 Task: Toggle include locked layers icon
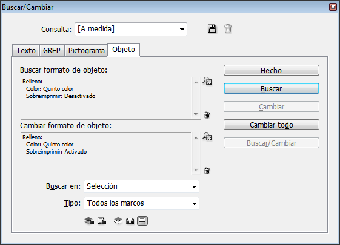coord(89,221)
